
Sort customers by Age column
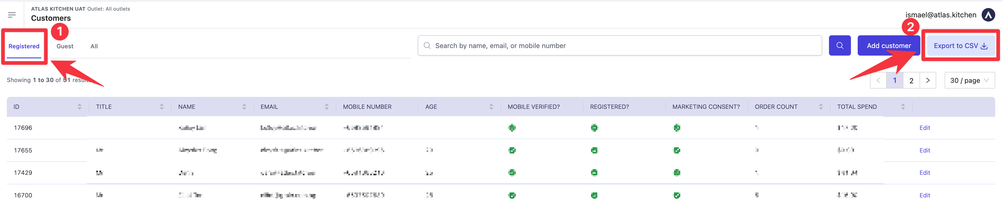point(491,107)
